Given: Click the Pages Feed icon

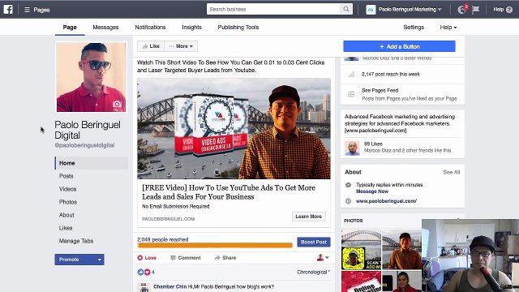Looking at the screenshot, I should point(351,94).
